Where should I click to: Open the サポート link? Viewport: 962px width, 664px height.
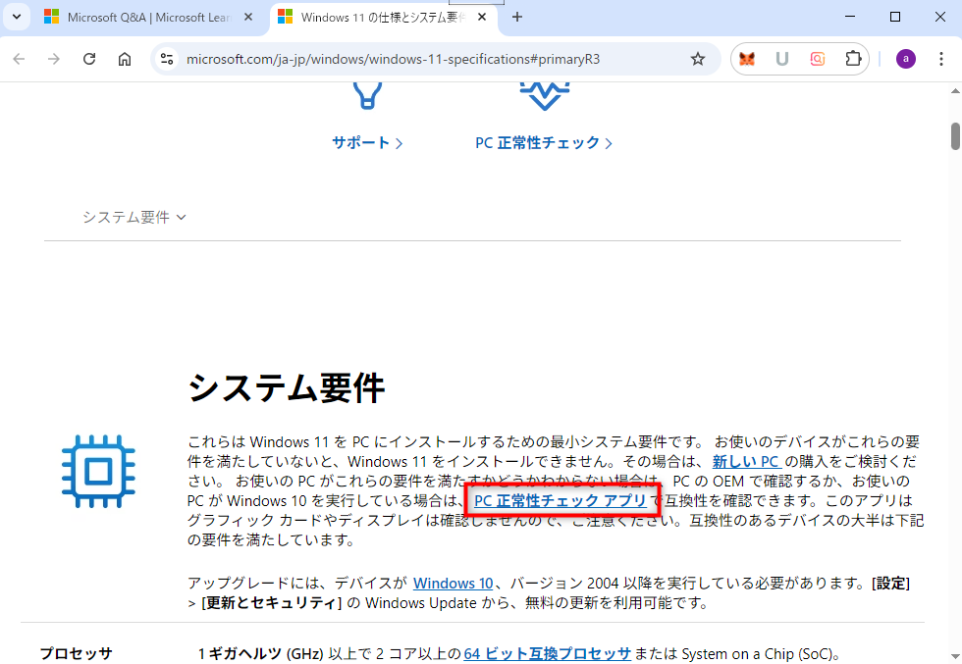367,142
